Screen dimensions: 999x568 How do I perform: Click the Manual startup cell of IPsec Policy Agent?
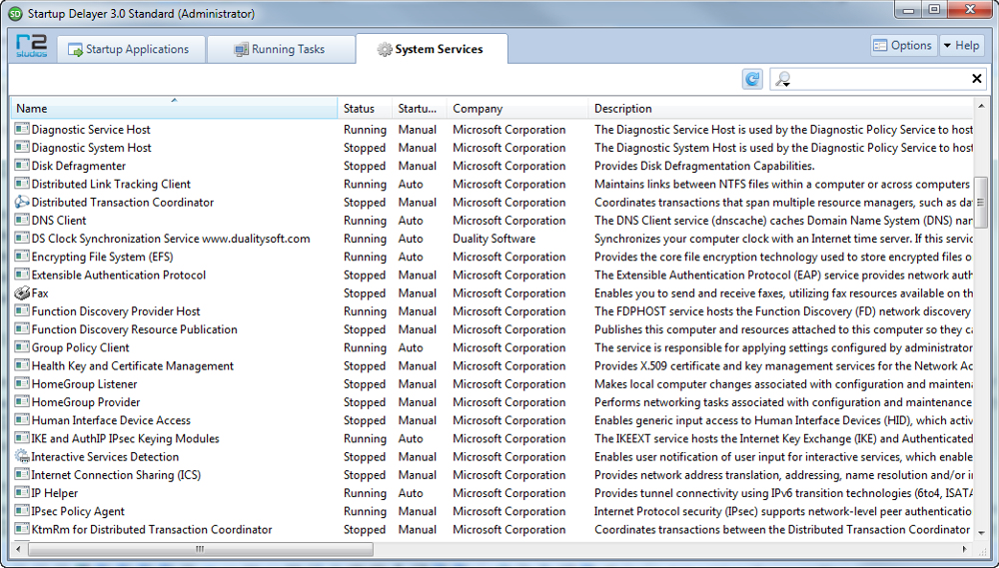(418, 511)
